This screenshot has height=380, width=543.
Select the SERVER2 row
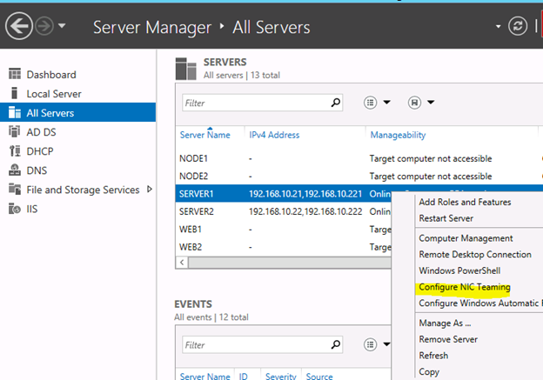point(284,211)
